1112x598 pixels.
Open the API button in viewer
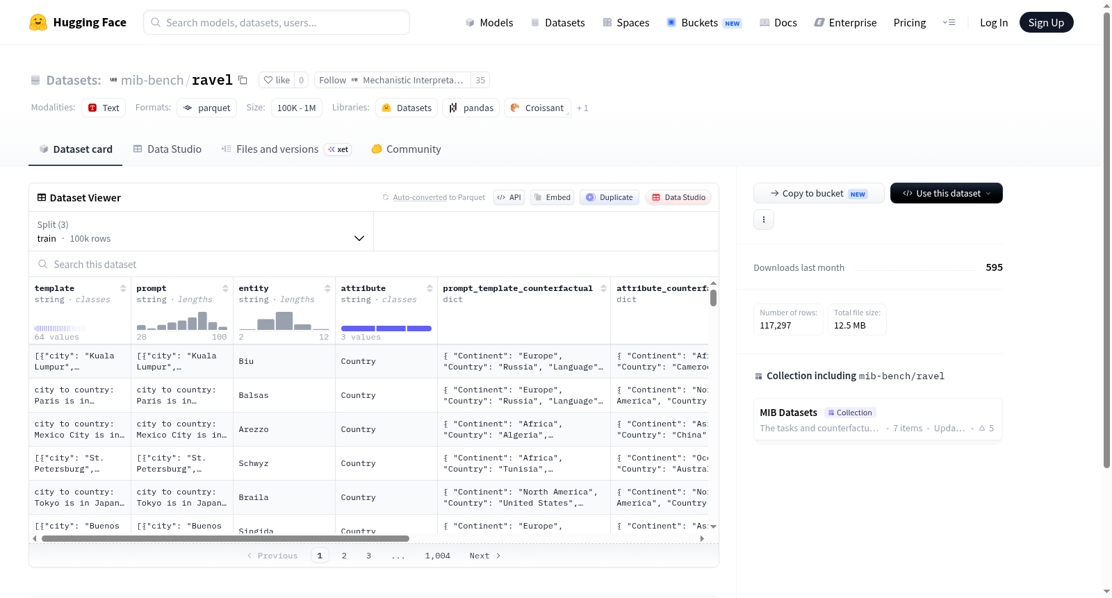509,197
